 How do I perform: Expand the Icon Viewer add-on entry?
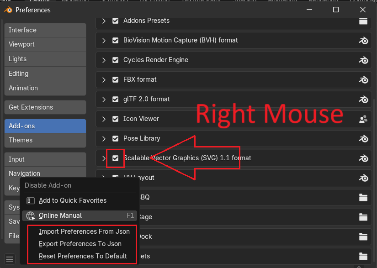(x=104, y=119)
